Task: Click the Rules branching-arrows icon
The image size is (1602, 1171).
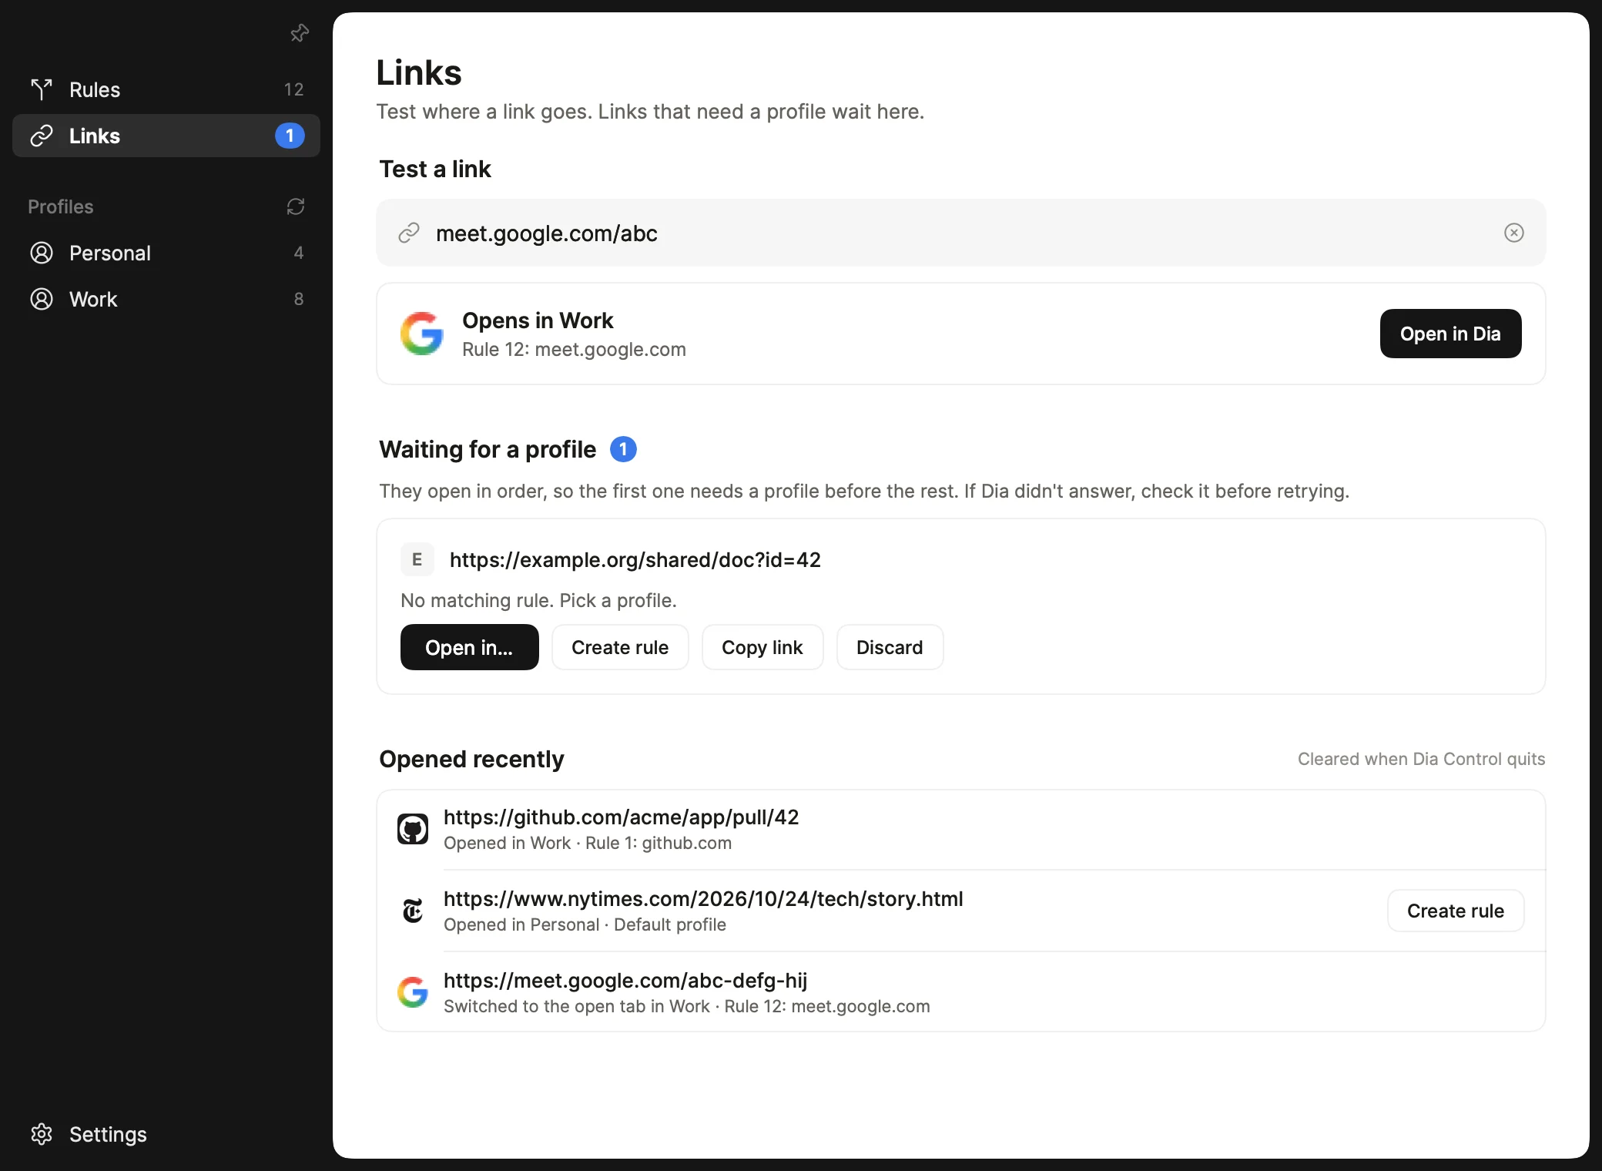Action: click(42, 89)
